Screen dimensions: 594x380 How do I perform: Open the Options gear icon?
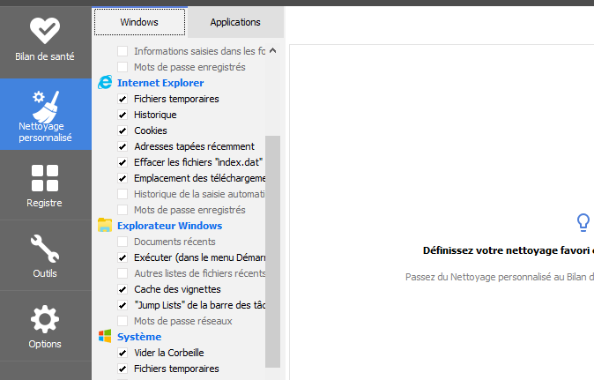point(45,319)
